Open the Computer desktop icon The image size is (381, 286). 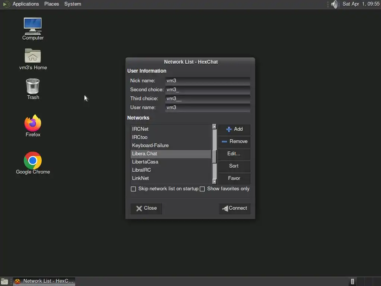coord(33,29)
